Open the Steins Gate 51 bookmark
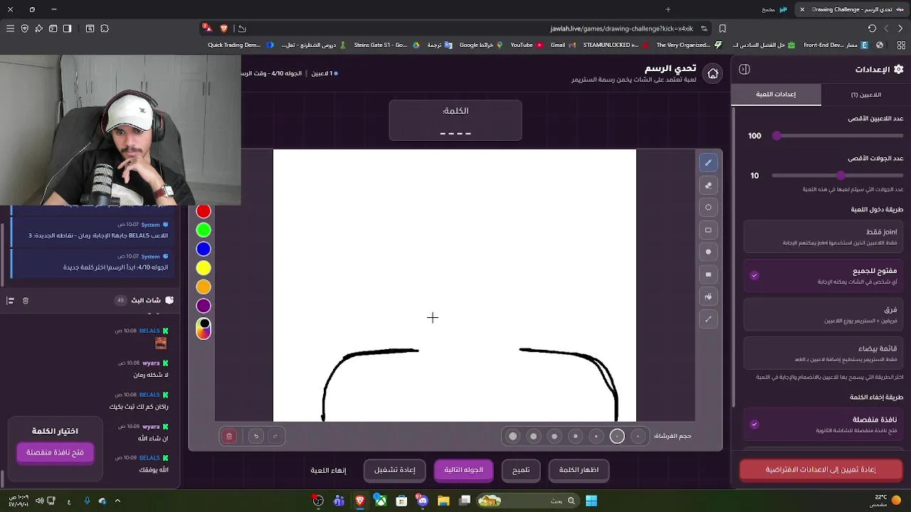Viewport: 911px width, 512px height. (388, 45)
